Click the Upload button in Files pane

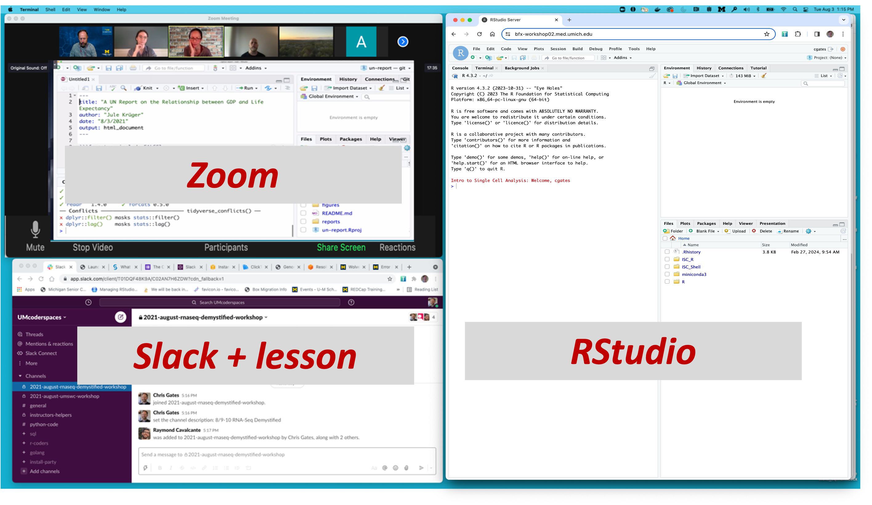(735, 231)
